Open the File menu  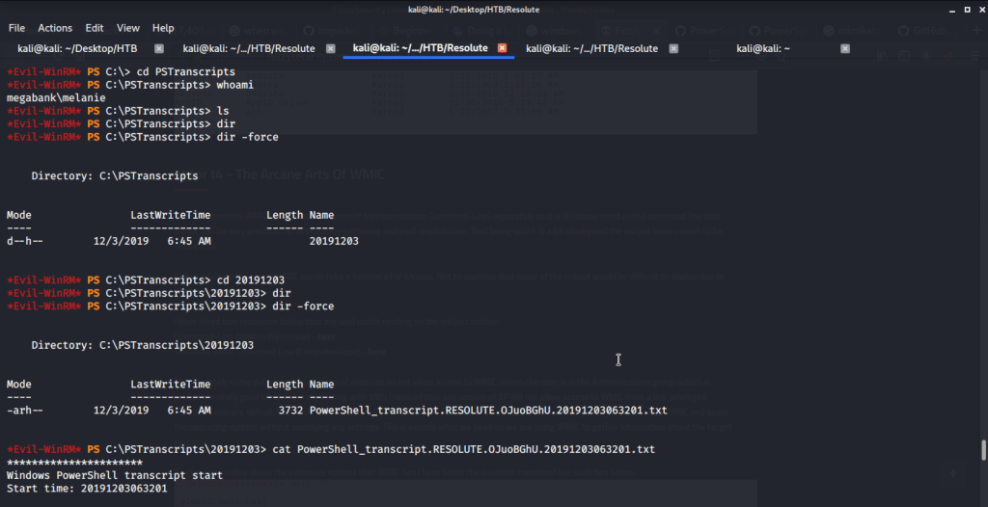click(x=16, y=28)
